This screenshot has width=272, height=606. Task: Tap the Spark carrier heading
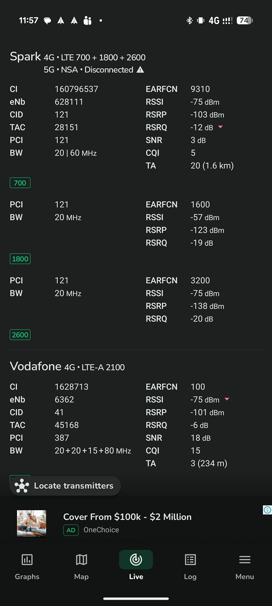25,57
